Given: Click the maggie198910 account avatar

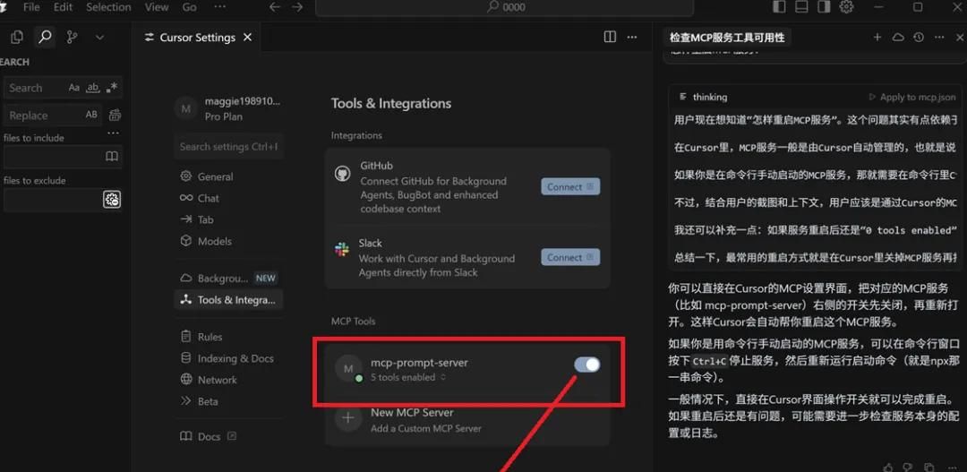Looking at the screenshot, I should 185,108.
